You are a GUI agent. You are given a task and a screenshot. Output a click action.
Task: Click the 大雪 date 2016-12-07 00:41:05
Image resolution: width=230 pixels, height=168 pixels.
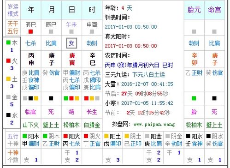pyautogui.click(x=147, y=84)
